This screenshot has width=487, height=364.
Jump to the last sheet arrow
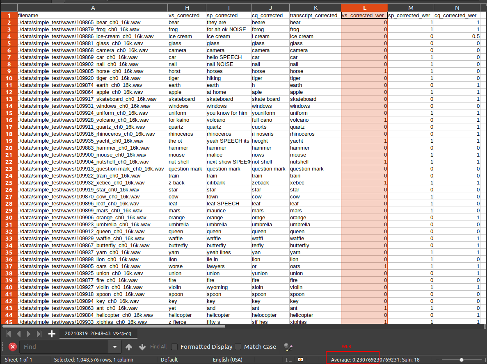(39, 334)
